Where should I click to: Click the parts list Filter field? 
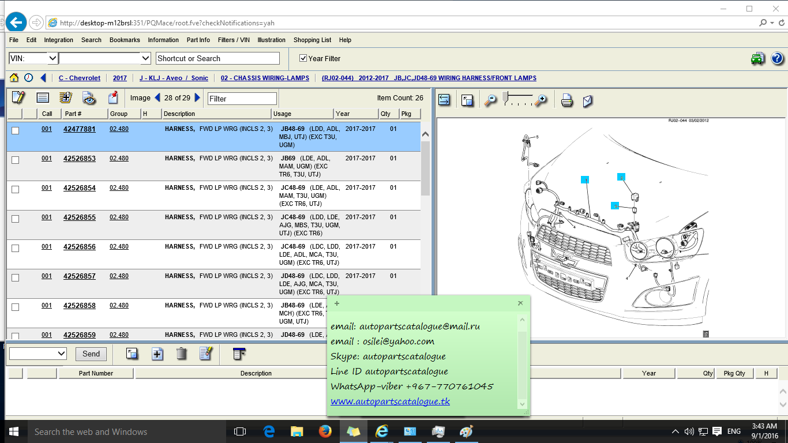[x=242, y=99]
